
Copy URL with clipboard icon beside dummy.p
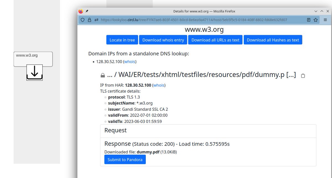(303, 76)
